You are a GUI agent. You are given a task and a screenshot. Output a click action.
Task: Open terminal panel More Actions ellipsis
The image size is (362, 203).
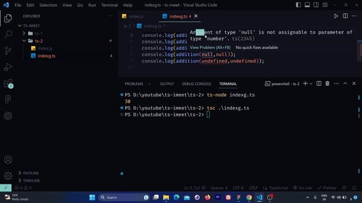(x=336, y=83)
